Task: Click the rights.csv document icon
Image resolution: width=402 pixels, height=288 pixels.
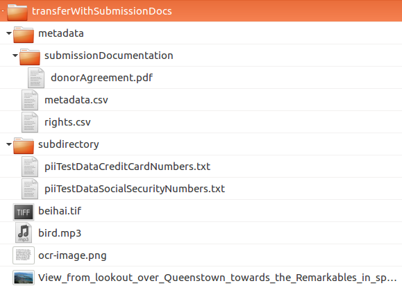Action: click(x=30, y=122)
